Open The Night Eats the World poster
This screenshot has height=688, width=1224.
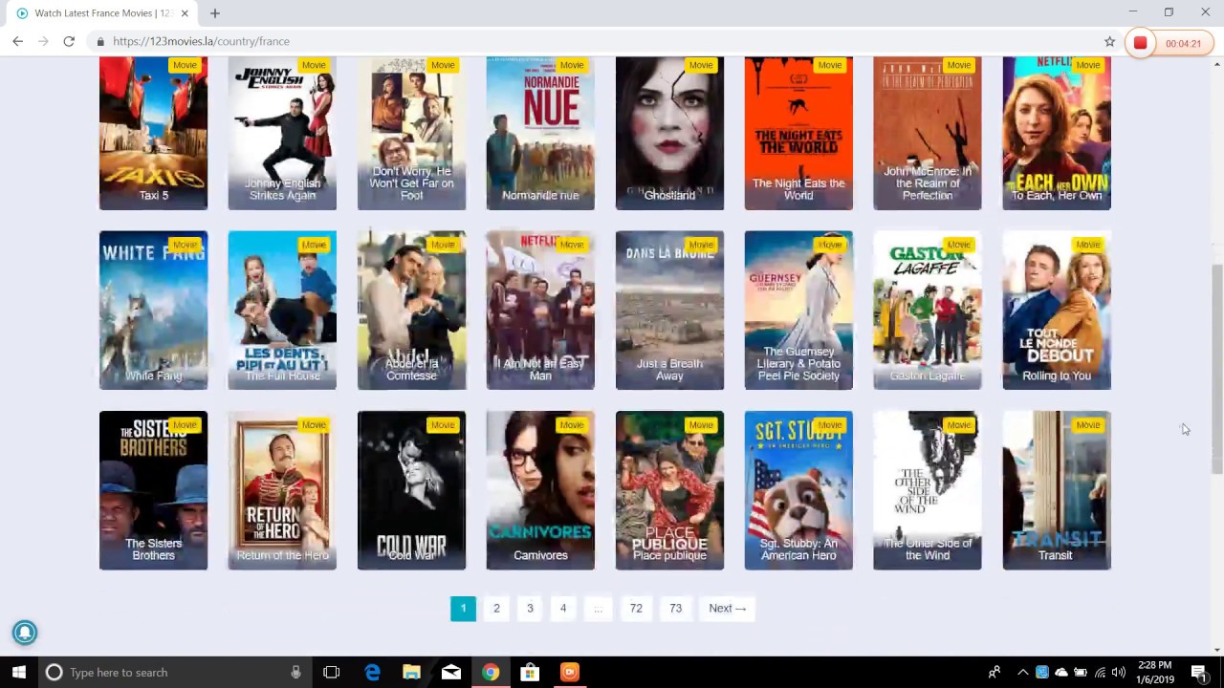798,133
